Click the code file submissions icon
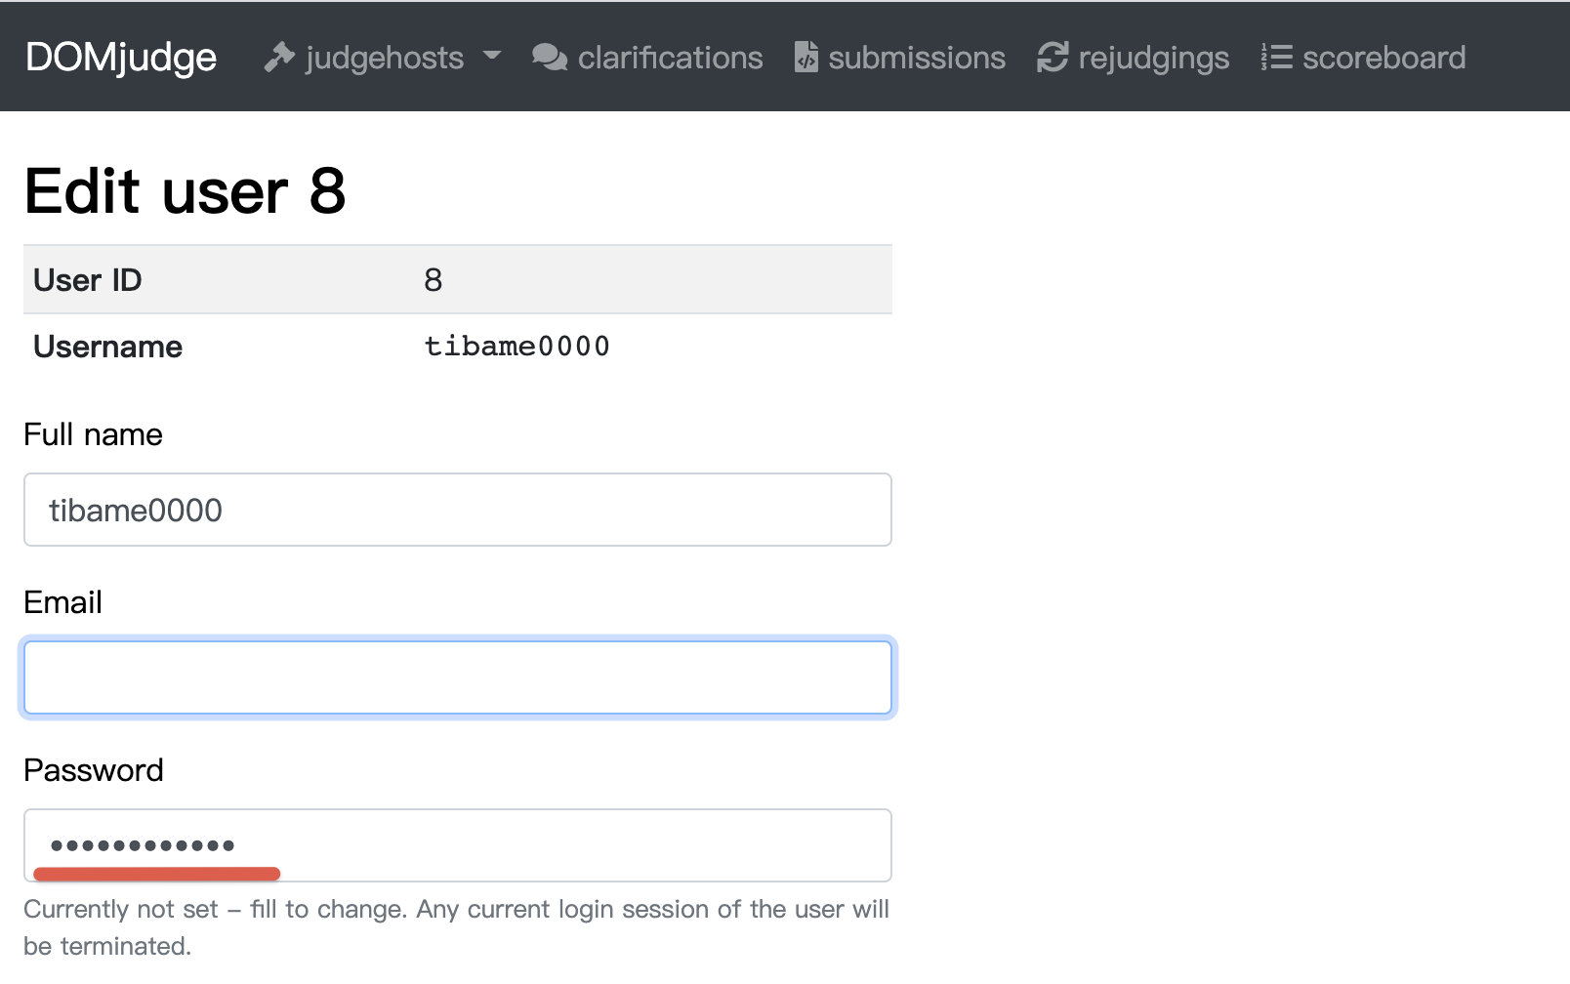 click(x=806, y=58)
